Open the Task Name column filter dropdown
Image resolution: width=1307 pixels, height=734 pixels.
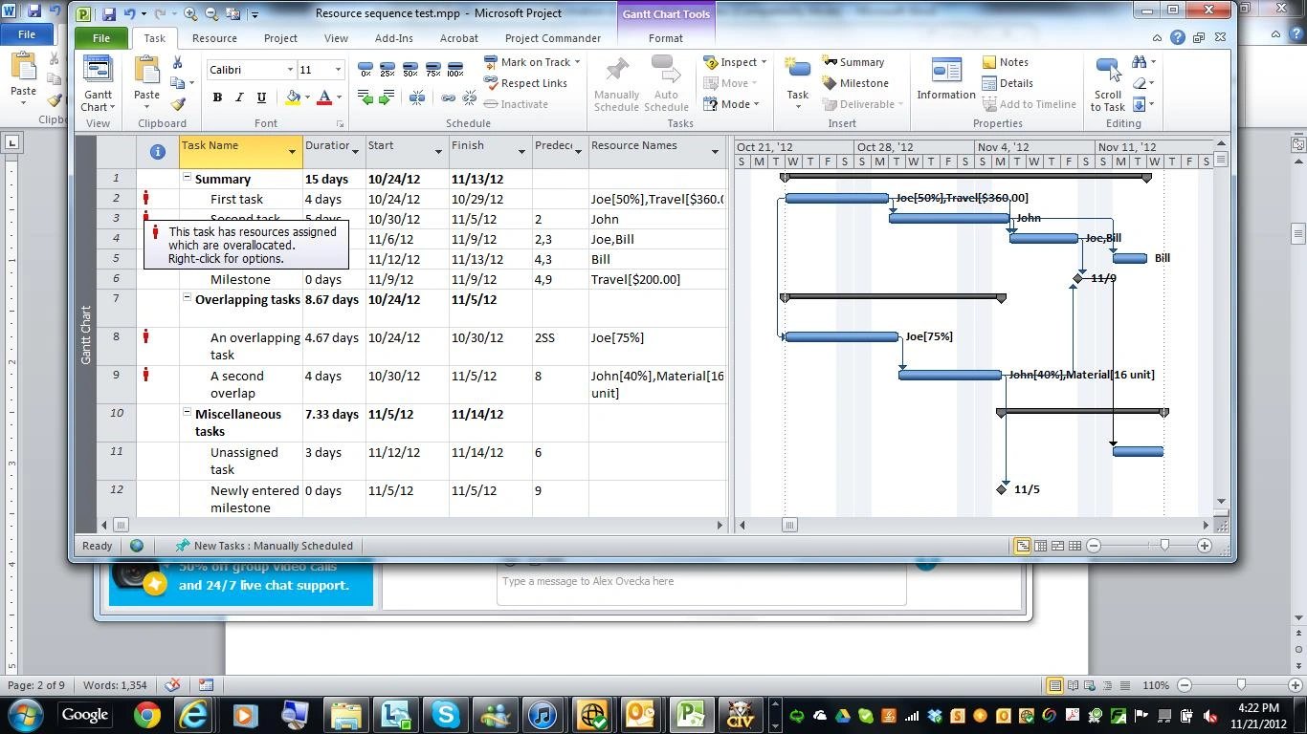pyautogui.click(x=292, y=151)
